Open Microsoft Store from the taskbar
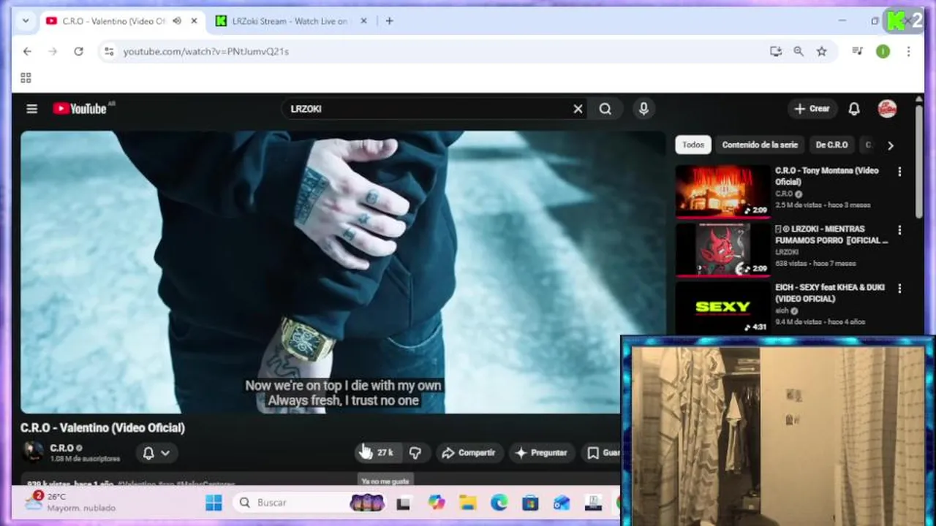936x526 pixels. pos(530,503)
